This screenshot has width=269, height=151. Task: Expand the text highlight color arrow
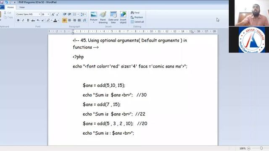click(51, 21)
